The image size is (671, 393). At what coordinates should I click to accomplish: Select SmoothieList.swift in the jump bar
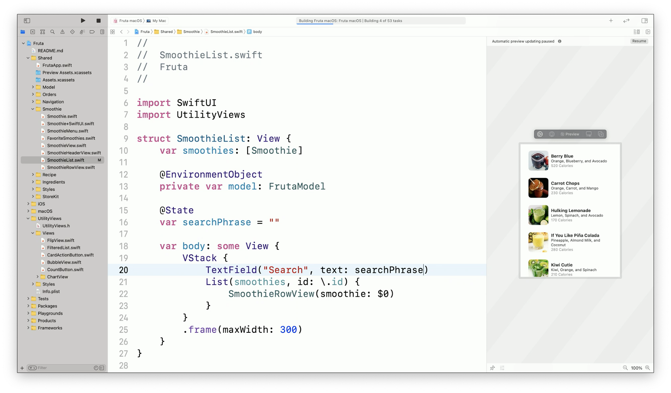tap(226, 32)
